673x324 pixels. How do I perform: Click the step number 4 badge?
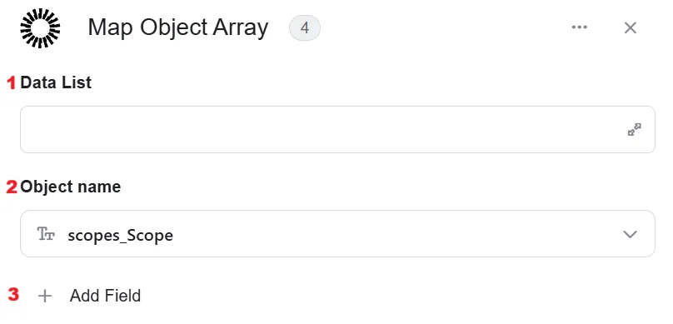[x=305, y=27]
